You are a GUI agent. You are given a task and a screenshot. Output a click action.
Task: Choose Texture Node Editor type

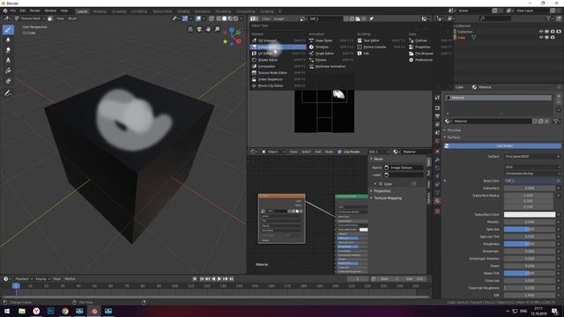[278, 73]
